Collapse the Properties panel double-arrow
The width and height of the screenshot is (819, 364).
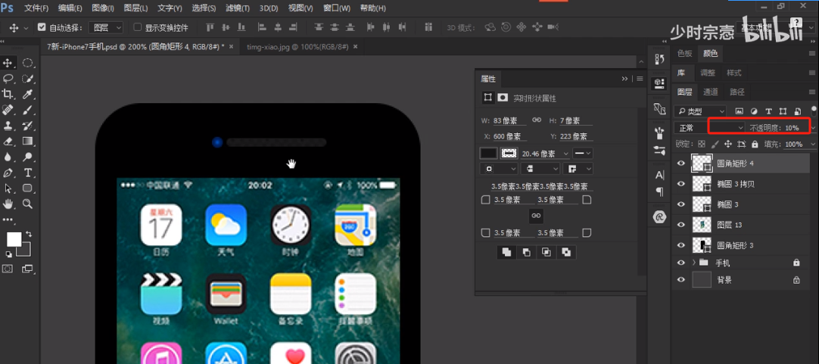(624, 79)
